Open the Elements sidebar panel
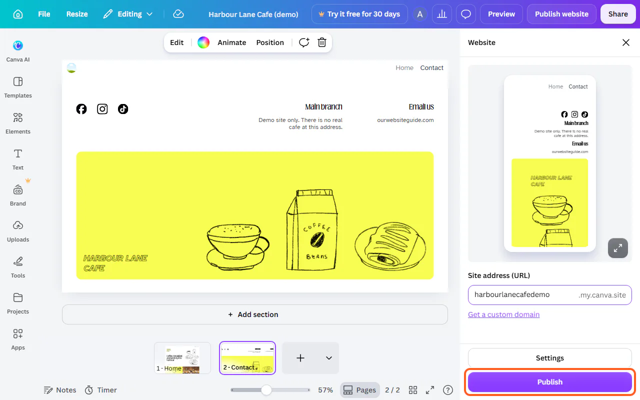Viewport: 640px width, 400px height. pyautogui.click(x=18, y=123)
